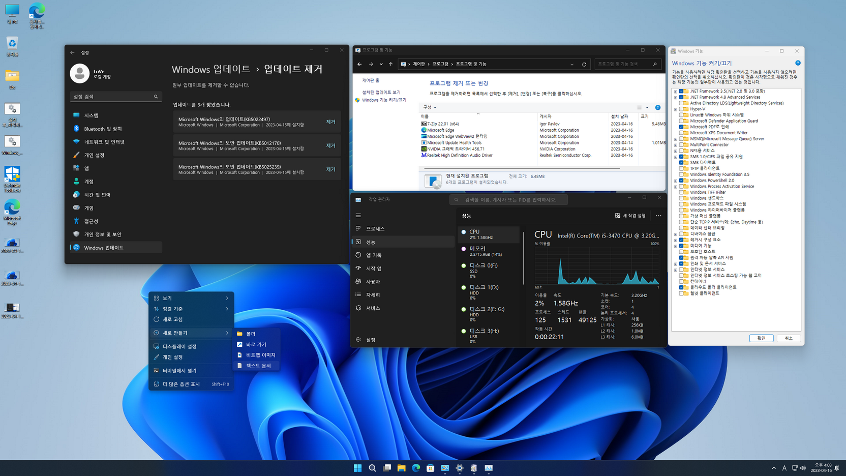The width and height of the screenshot is (846, 476).
Task: Click 새 작업 실행 in Task Manager
Action: click(630, 216)
